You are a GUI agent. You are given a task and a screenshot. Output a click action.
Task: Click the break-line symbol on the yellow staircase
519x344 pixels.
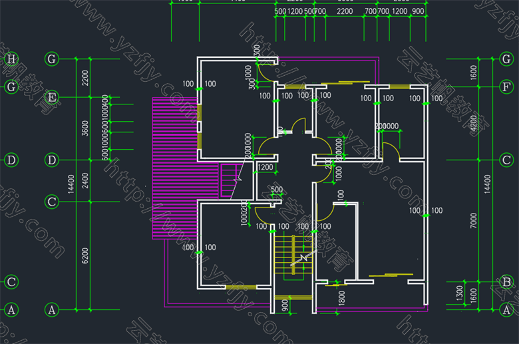(303, 258)
